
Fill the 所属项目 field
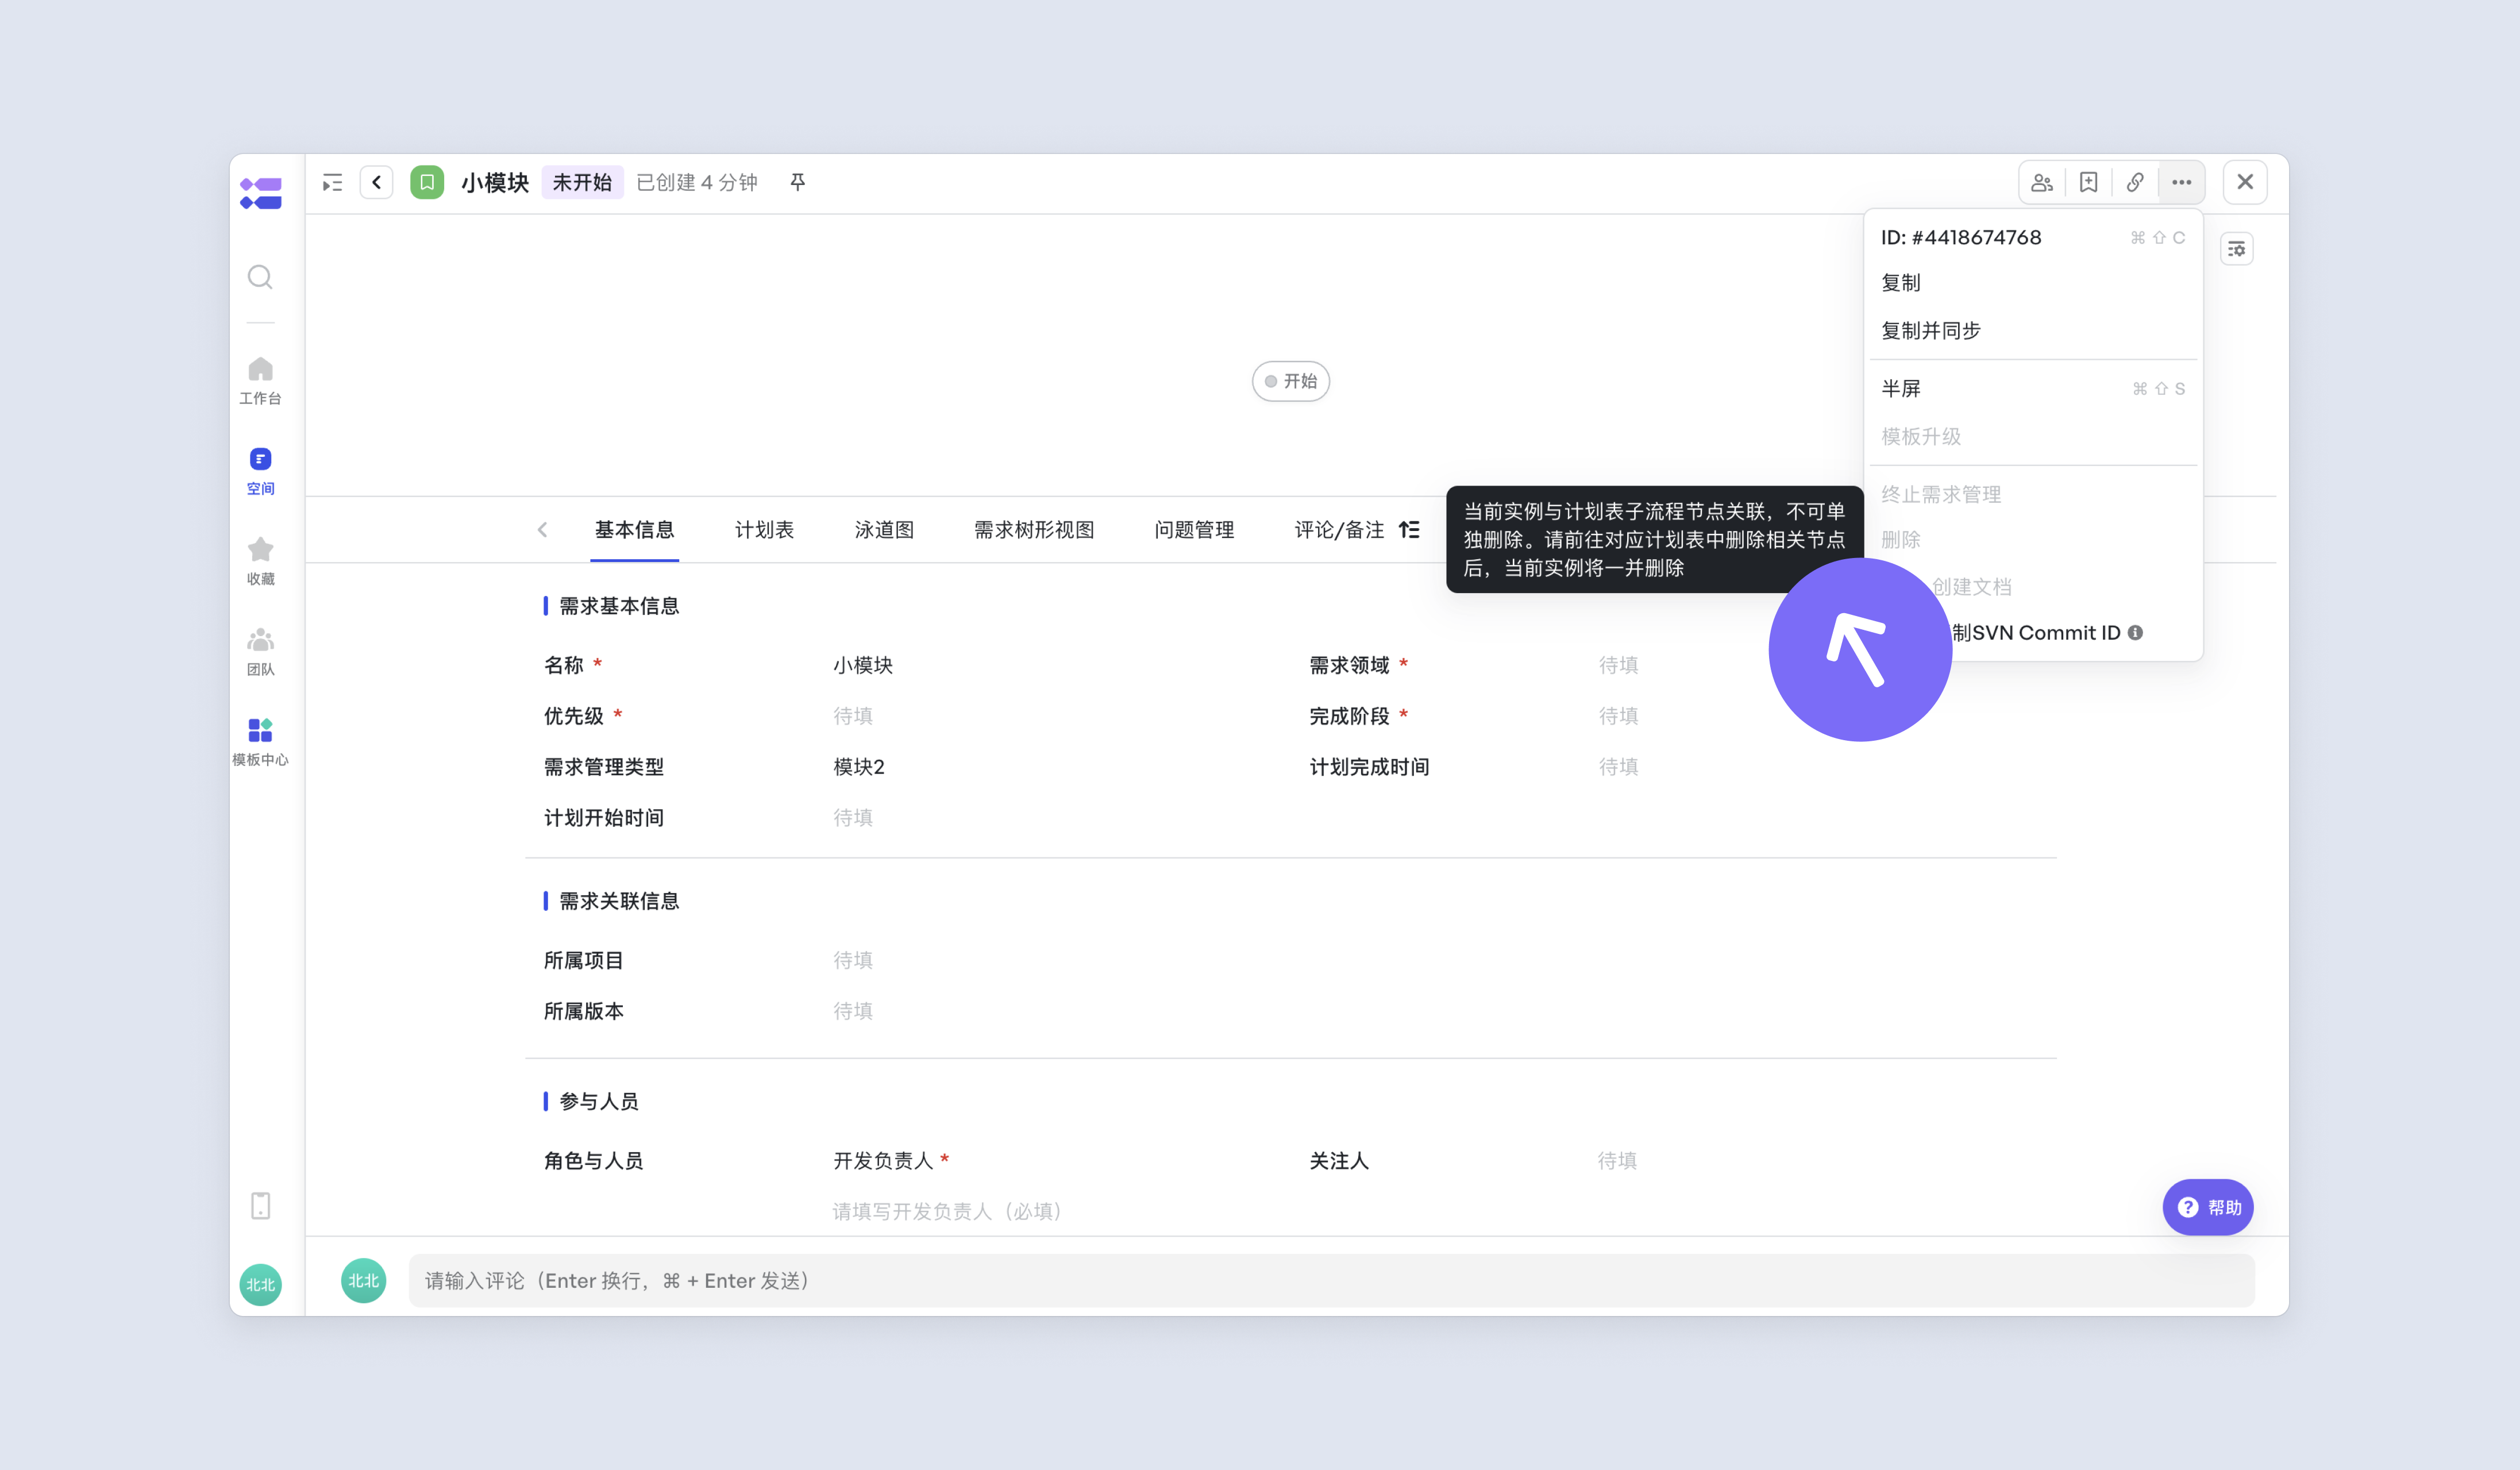click(853, 960)
